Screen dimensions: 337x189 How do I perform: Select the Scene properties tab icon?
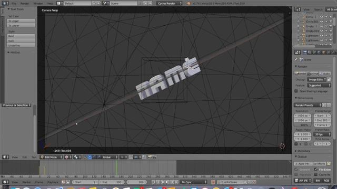click(314, 52)
